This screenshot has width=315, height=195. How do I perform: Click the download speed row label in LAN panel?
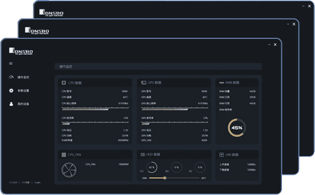(x=224, y=170)
